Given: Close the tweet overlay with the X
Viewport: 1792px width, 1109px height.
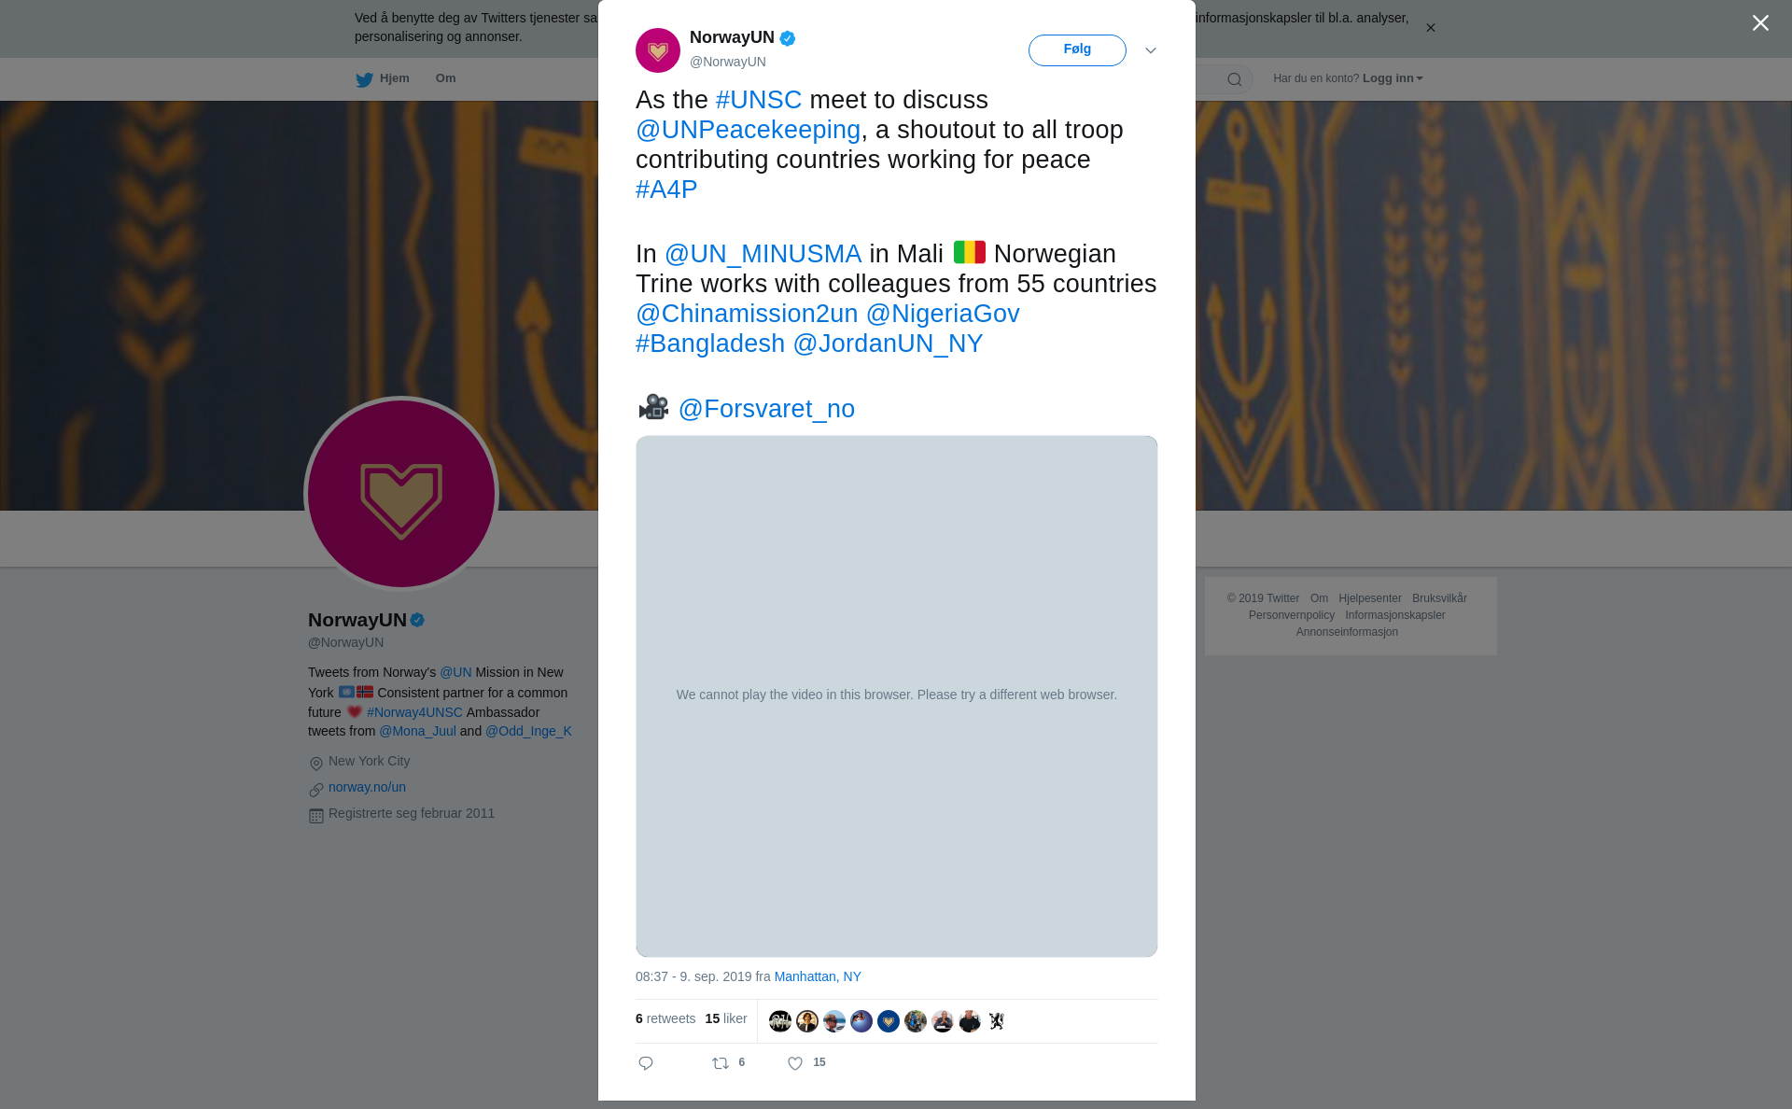Looking at the screenshot, I should pos(1760,23).
